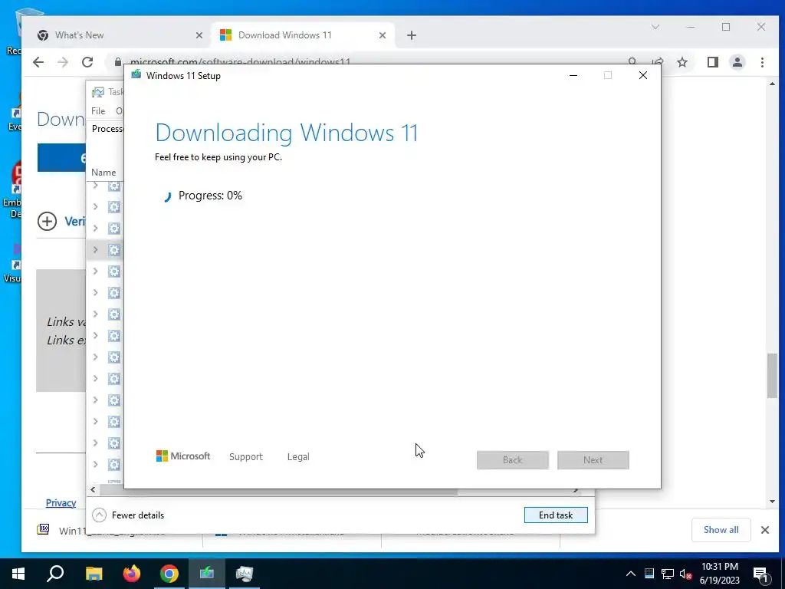Click Task Manager taskbar icon
Screen dimensions: 785x589
[x=245, y=574]
